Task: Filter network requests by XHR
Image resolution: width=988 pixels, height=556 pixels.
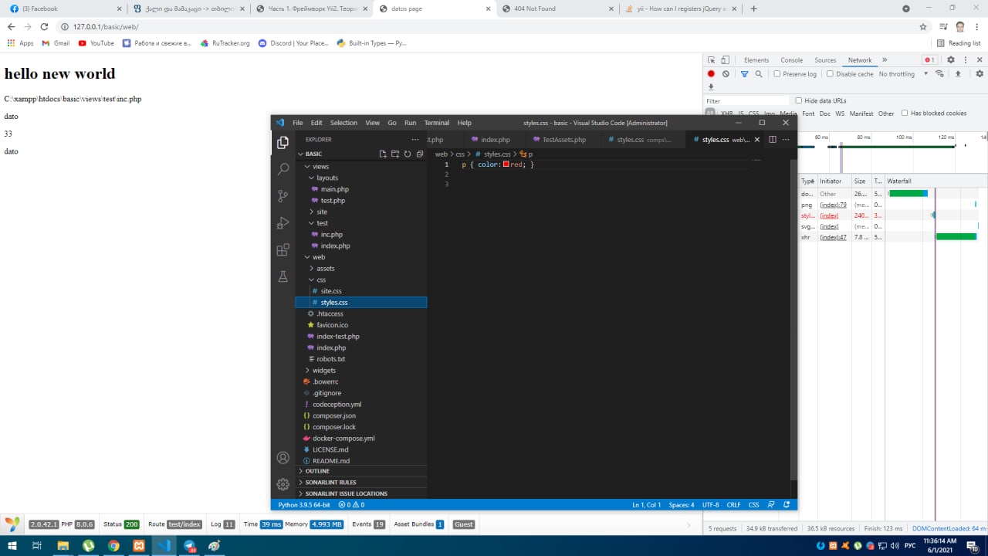Action: click(726, 114)
